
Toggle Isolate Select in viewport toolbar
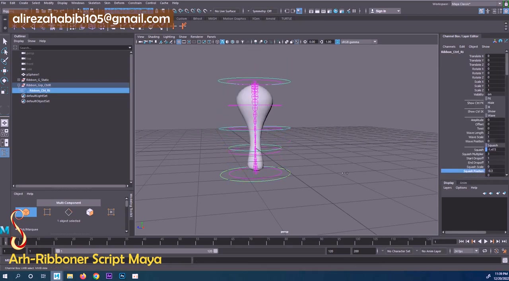[279, 42]
